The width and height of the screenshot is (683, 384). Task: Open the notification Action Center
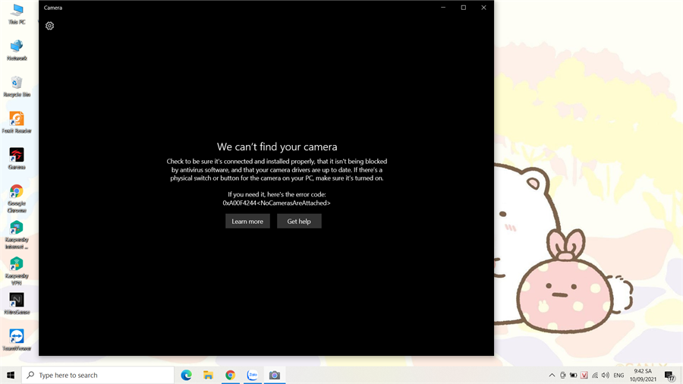[669, 375]
